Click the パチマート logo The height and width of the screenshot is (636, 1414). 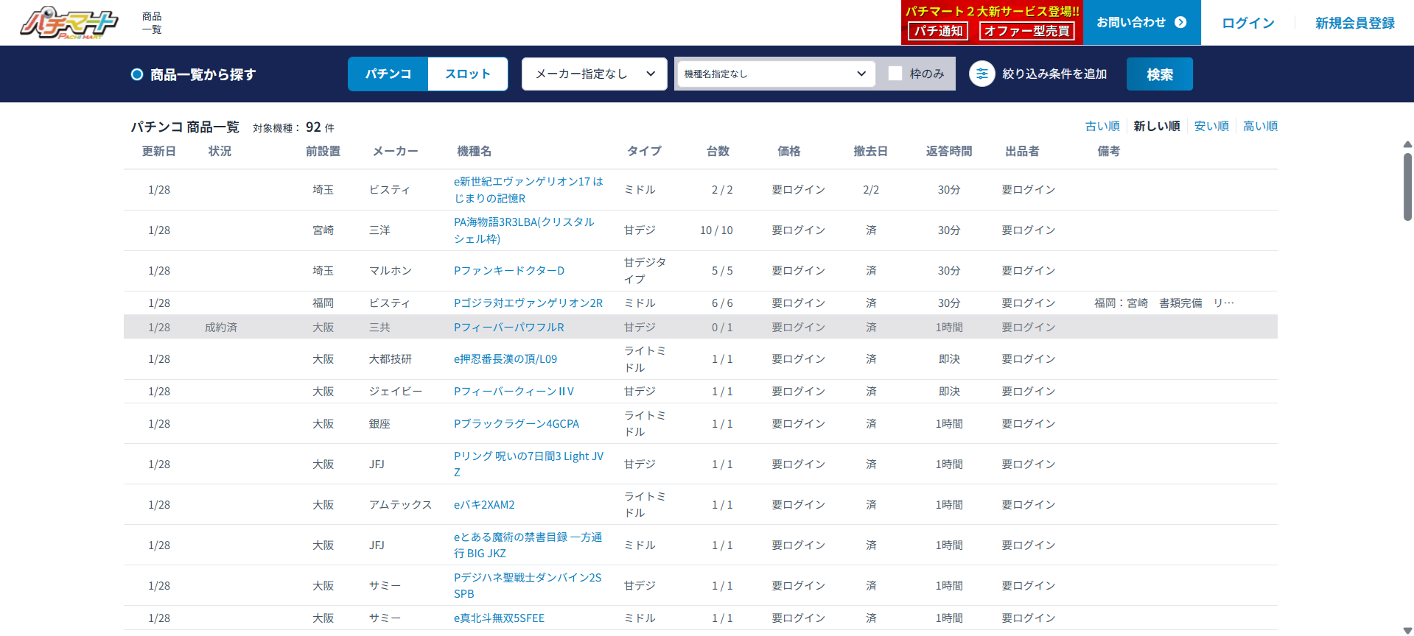pyautogui.click(x=69, y=23)
